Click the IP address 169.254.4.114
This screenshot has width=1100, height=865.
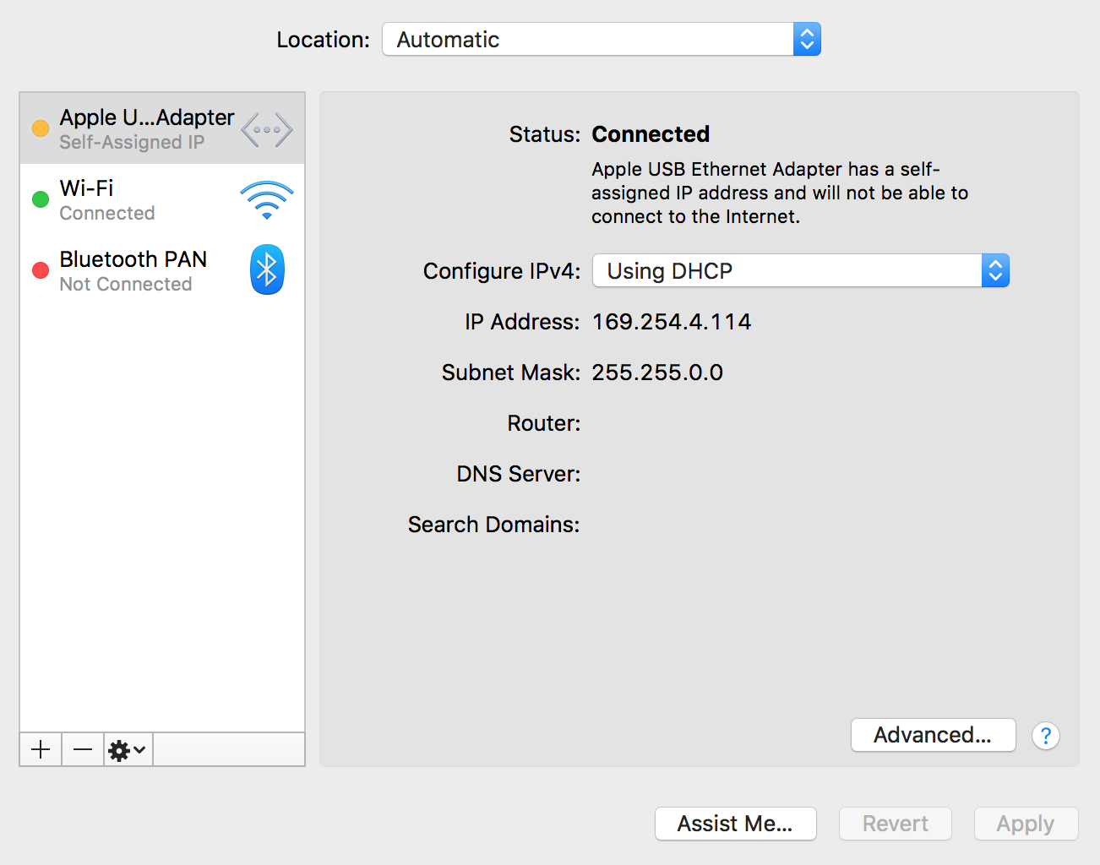point(672,322)
